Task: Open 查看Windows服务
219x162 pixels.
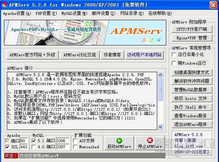Action: coord(192,116)
